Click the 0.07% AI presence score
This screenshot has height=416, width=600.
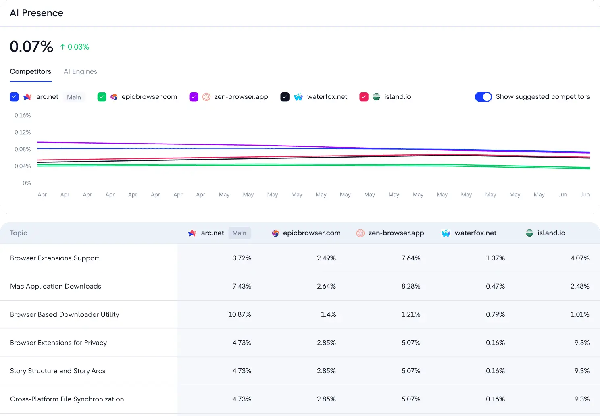31,47
